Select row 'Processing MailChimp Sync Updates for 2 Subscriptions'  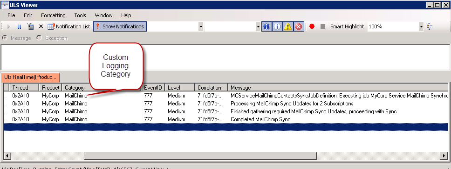click(x=226, y=104)
